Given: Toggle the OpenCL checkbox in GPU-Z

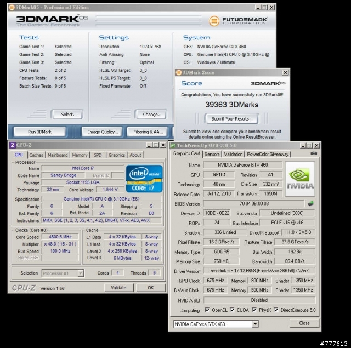Looking at the screenshot, I should click(207, 310).
